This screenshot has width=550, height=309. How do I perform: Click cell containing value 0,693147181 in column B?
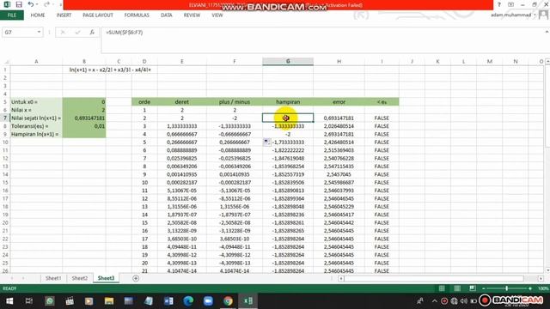click(x=84, y=118)
